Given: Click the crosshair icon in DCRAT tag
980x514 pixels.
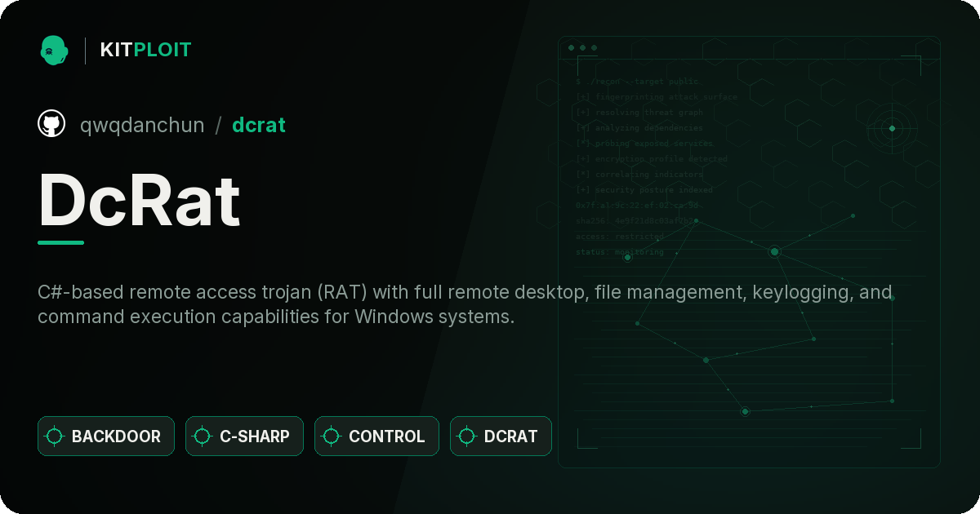Looking at the screenshot, I should [467, 436].
